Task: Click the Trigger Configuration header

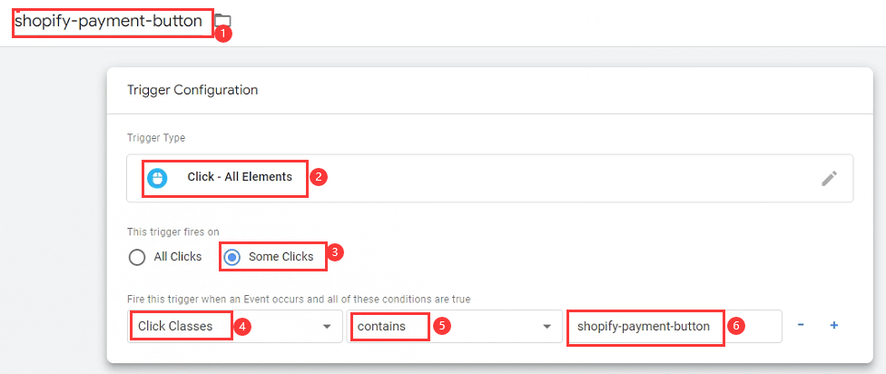Action: coord(192,90)
